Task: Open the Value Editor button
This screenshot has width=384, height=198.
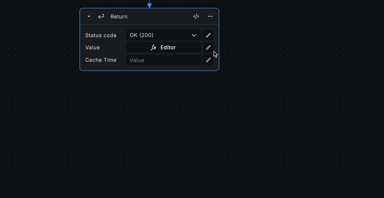Action: point(168,48)
